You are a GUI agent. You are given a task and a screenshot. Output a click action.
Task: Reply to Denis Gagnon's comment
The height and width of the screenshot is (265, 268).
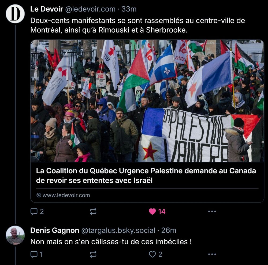pos(34,254)
